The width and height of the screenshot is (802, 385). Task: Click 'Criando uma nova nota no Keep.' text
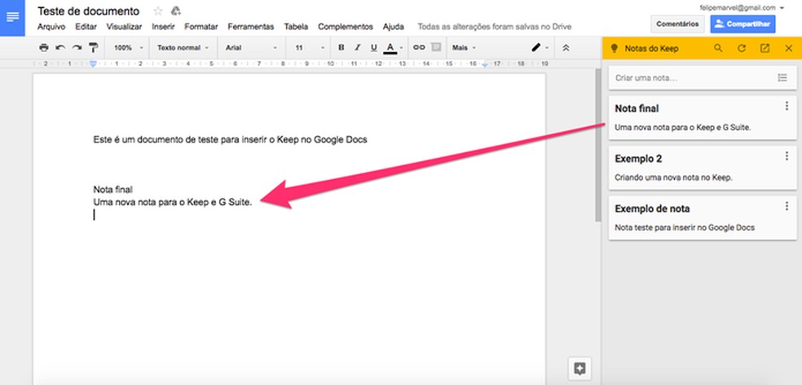coord(673,177)
